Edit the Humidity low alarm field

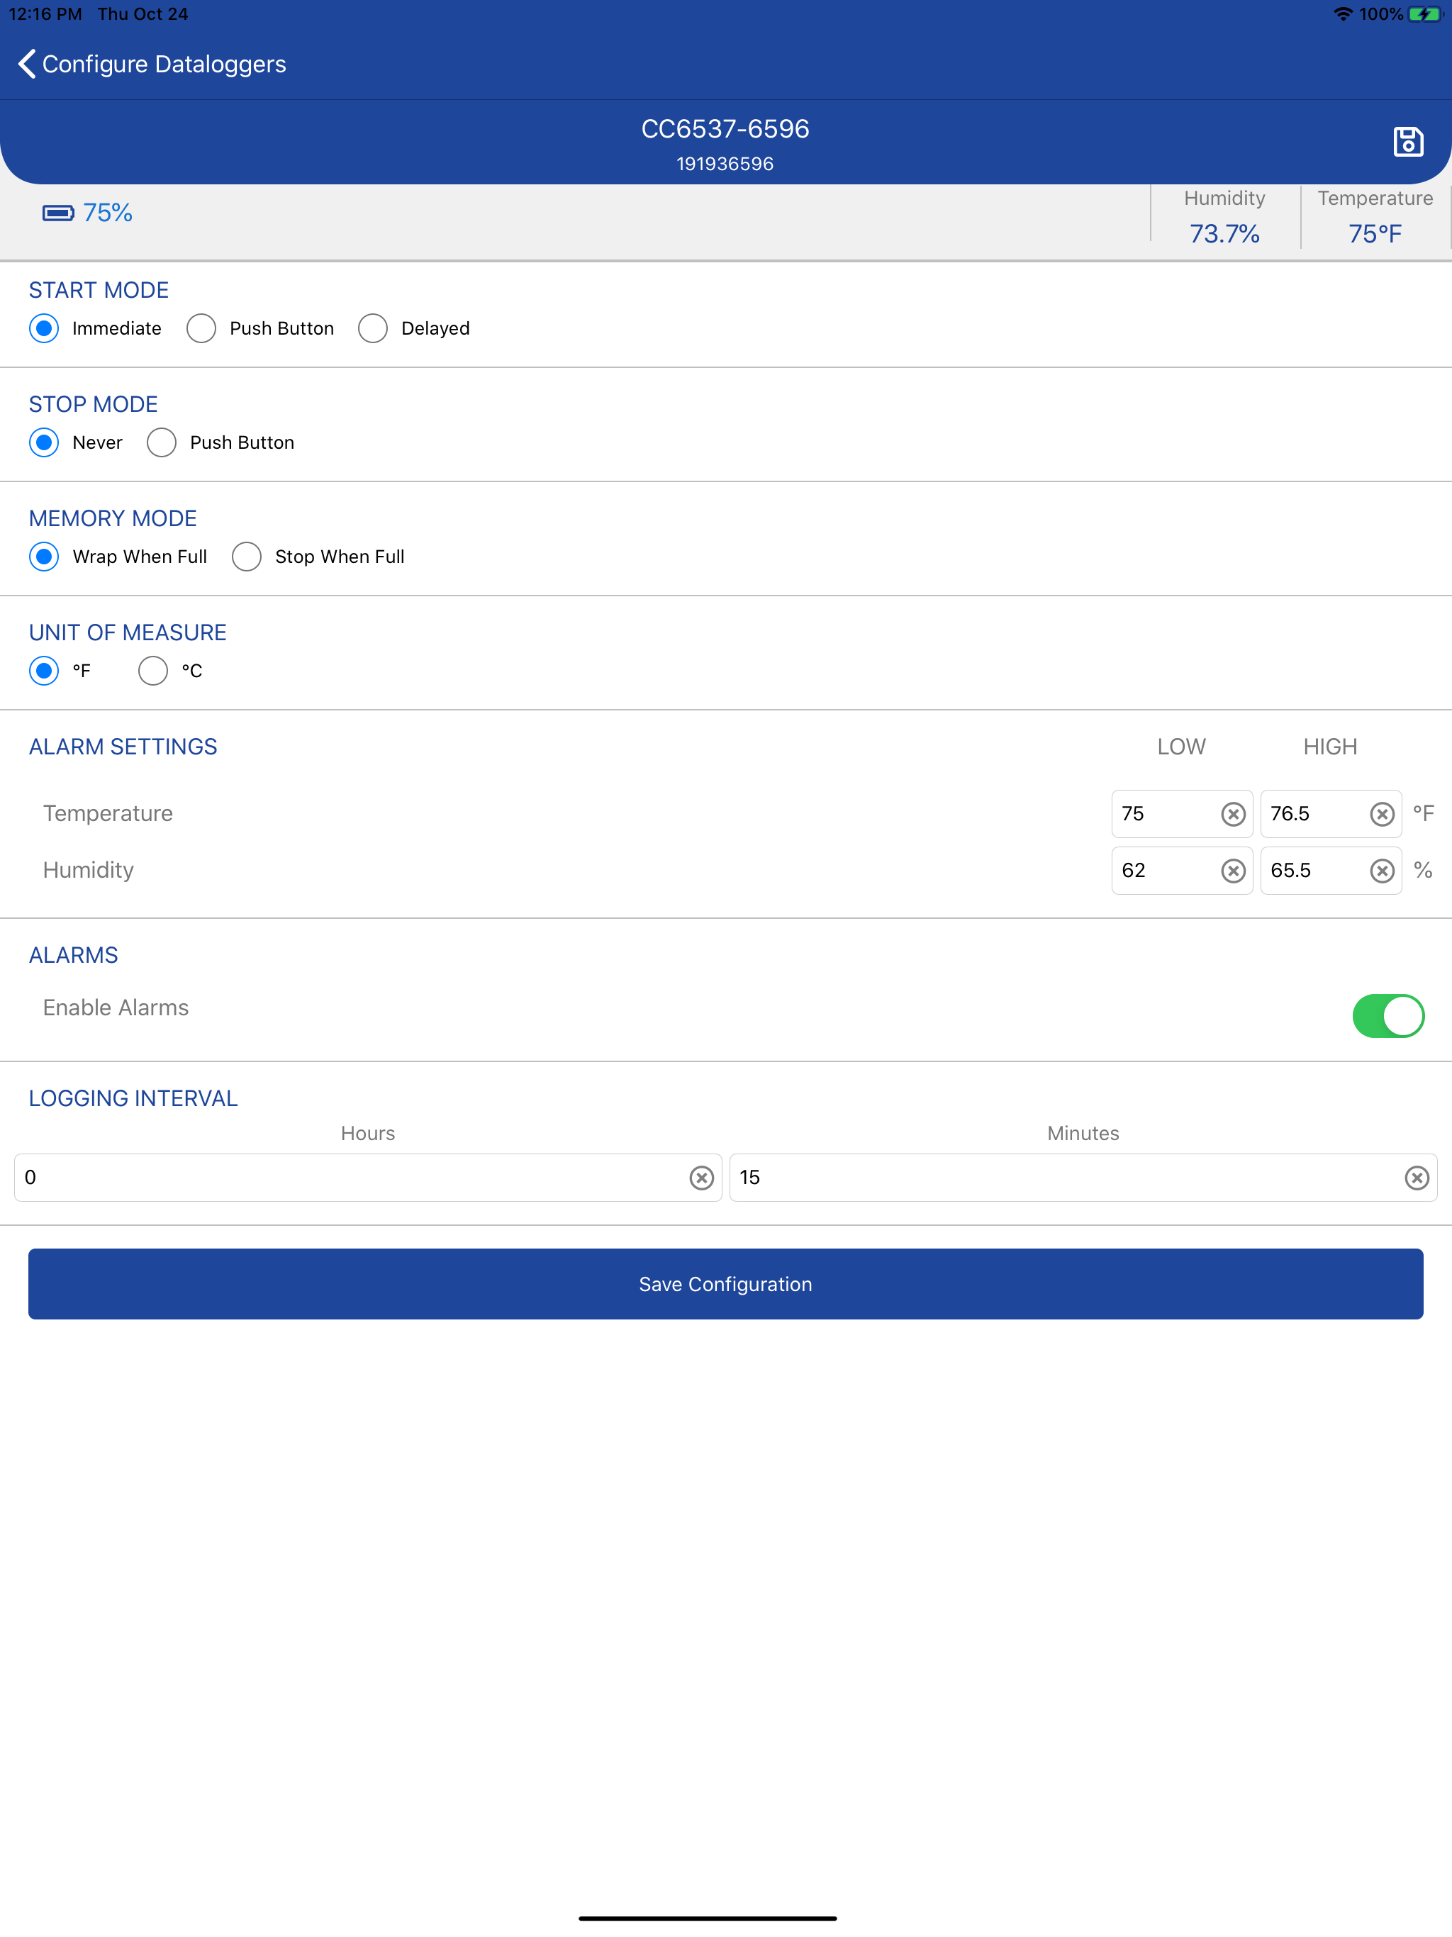pos(1181,871)
